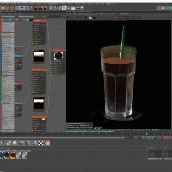Toggle the Z axis lock
This screenshot has height=172, width=172.
[26, 8]
